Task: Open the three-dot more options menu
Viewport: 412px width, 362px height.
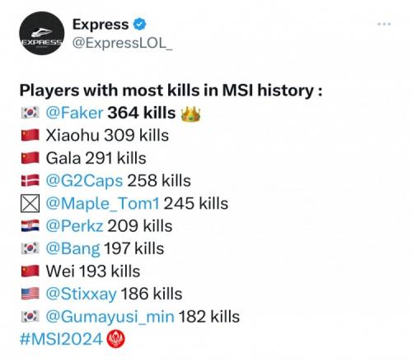Action: click(384, 24)
